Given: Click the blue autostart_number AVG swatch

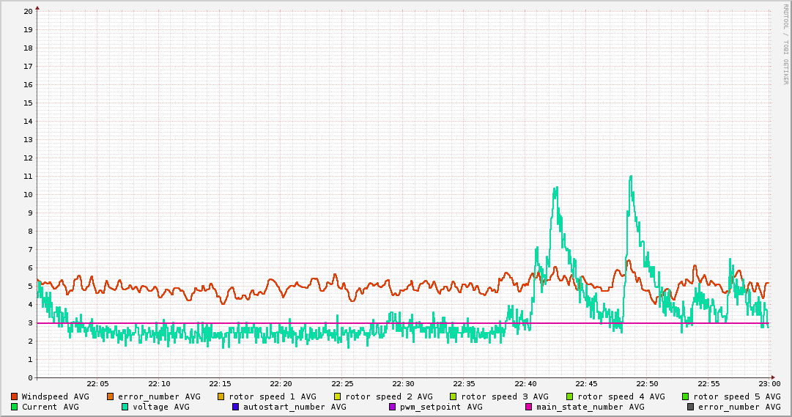Looking at the screenshot, I should 236,407.
